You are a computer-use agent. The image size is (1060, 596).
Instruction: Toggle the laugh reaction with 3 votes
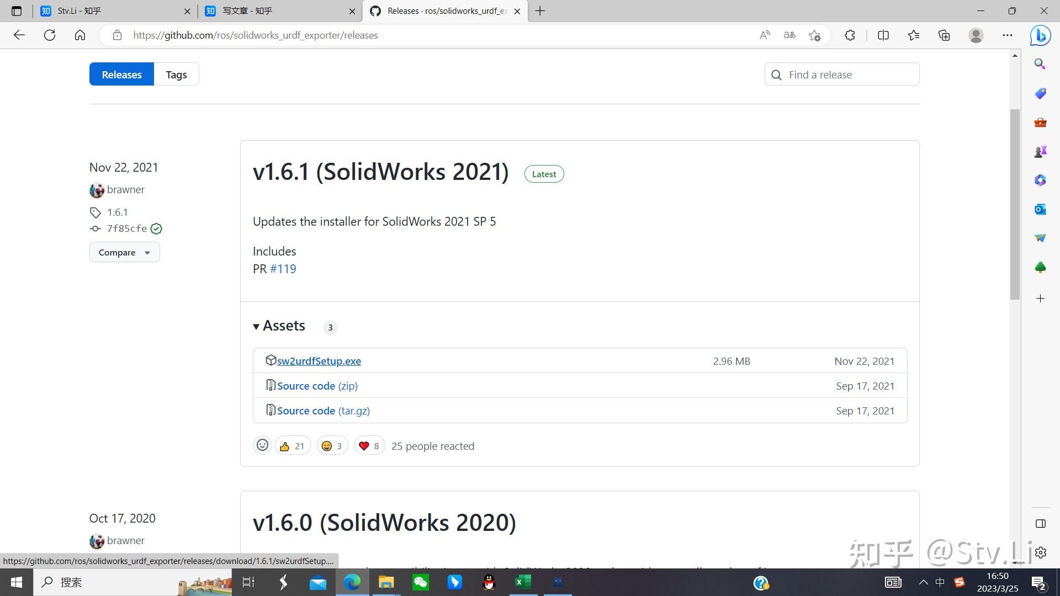pyautogui.click(x=332, y=446)
